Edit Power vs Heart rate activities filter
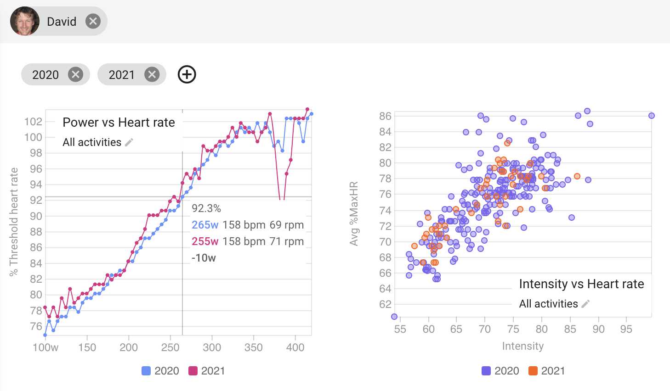Viewport: 670px width, 391px height. [129, 142]
